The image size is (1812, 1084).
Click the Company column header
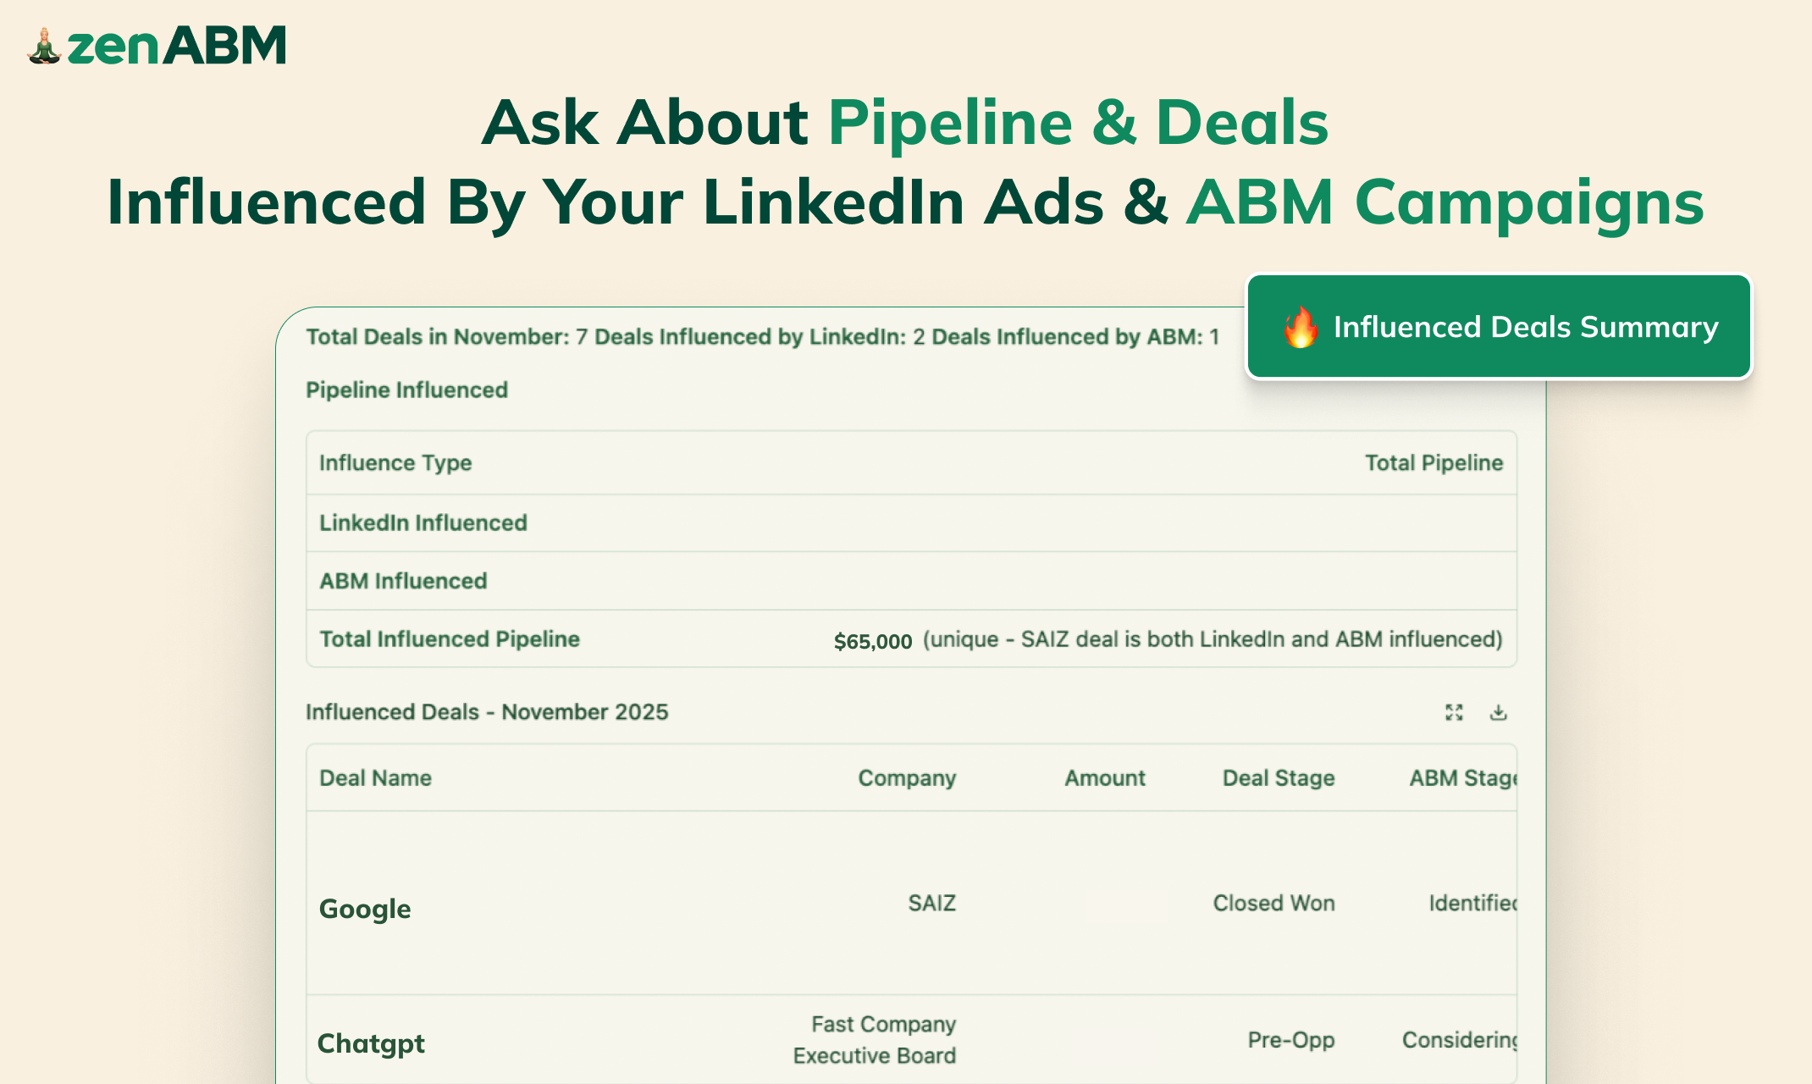click(907, 777)
